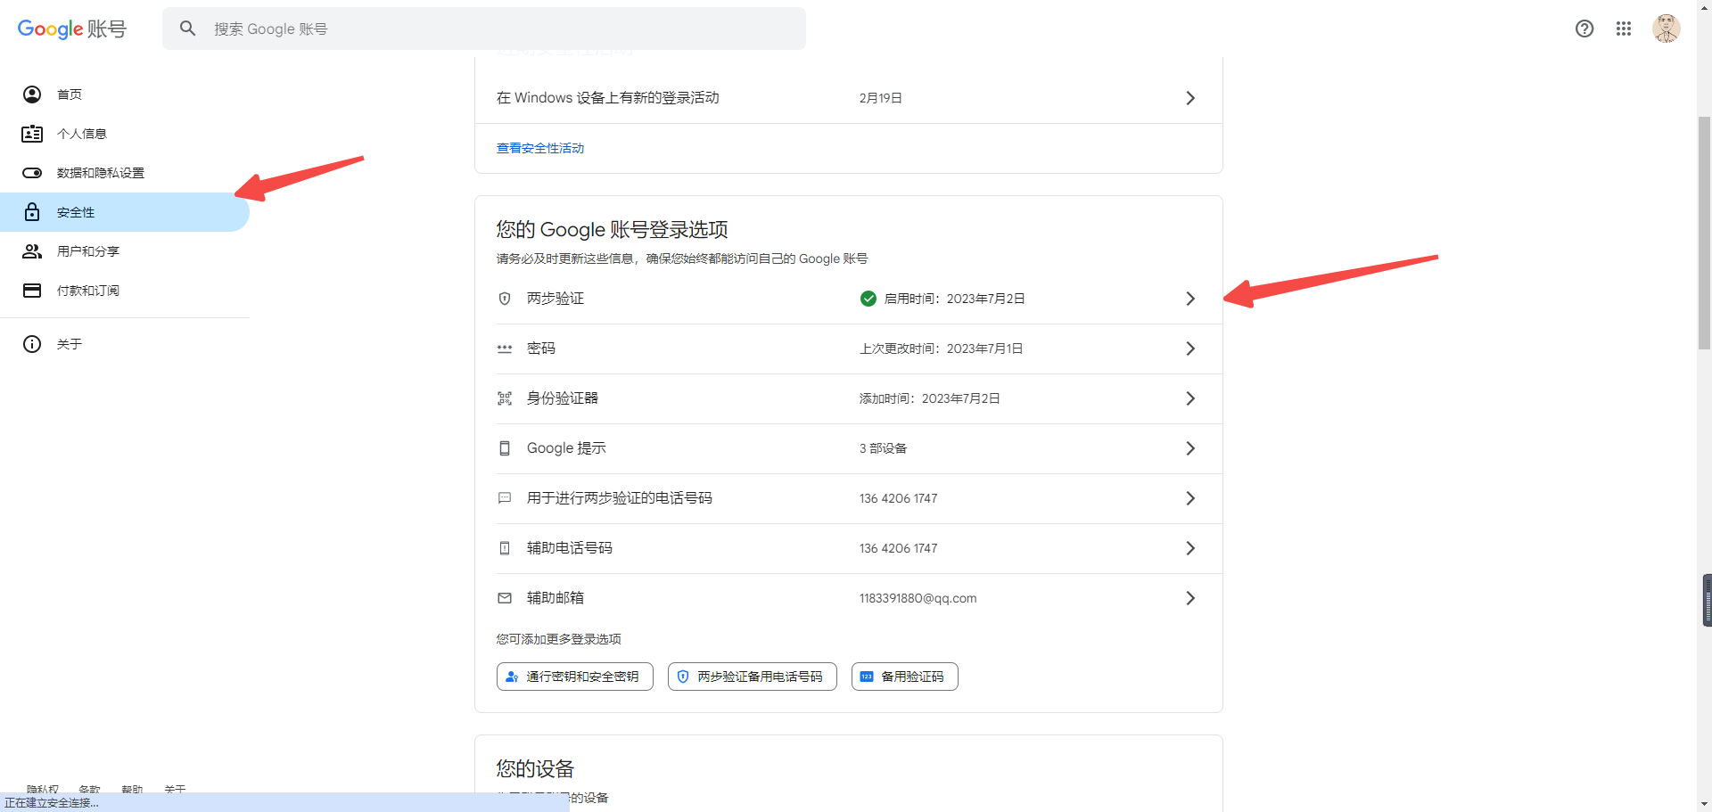
Task: Click the 安全性 lock icon
Action: (32, 212)
